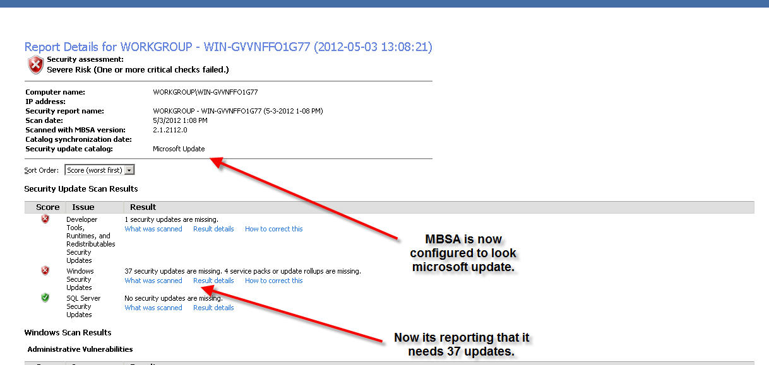Screen dimensions: 769x365
Task: Open What was scanned for SQL Server
Action: pos(153,308)
